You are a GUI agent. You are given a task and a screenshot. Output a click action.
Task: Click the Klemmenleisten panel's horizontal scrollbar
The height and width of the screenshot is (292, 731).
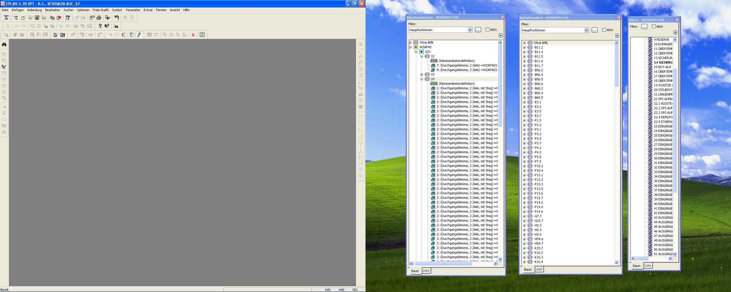point(454,264)
